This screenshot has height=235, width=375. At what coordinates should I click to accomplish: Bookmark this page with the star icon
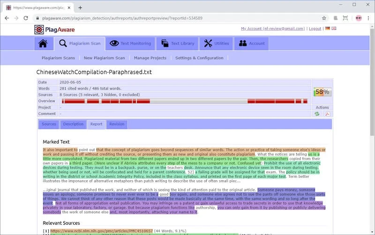tap(324, 18)
